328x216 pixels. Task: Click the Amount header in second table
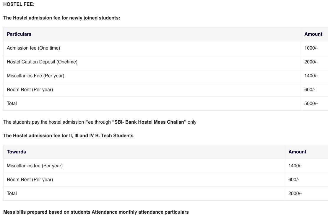coord(297,152)
